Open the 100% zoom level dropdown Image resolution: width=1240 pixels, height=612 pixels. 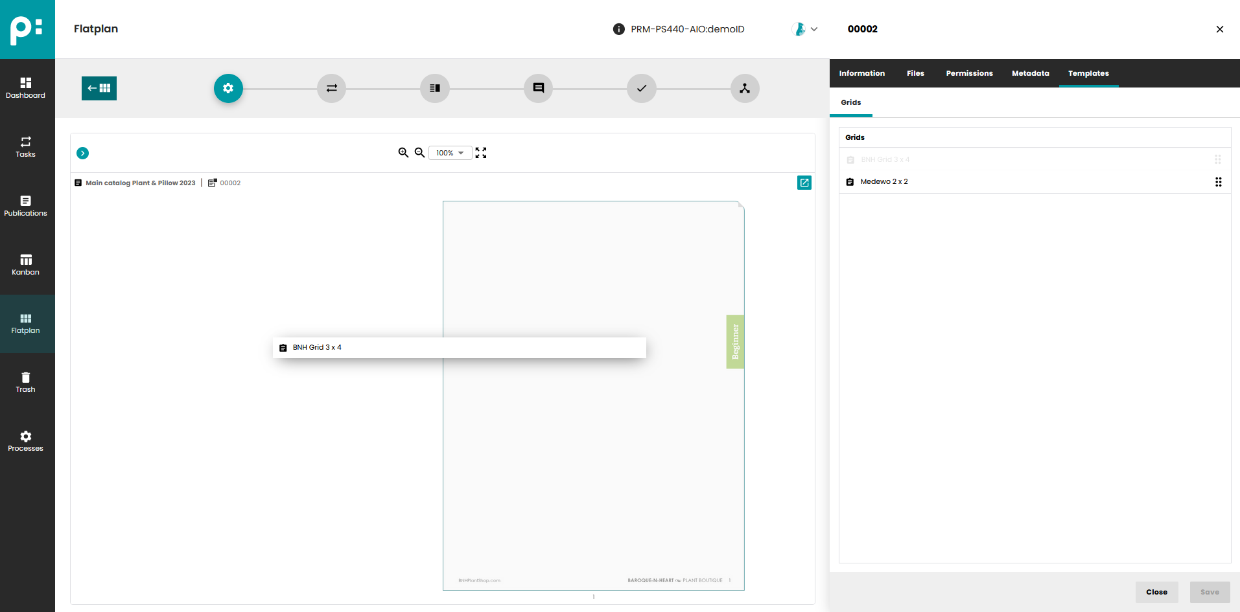(x=450, y=153)
